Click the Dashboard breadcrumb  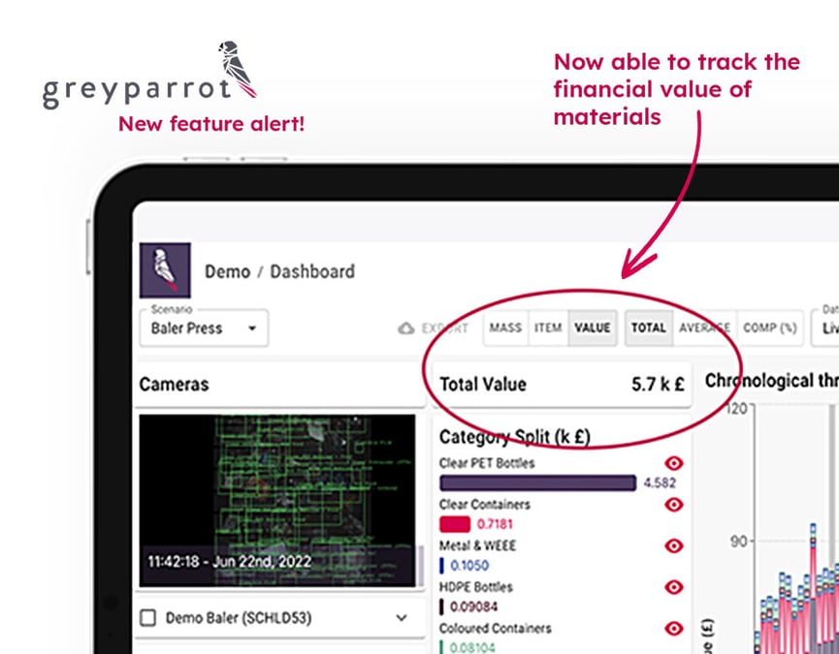[312, 271]
